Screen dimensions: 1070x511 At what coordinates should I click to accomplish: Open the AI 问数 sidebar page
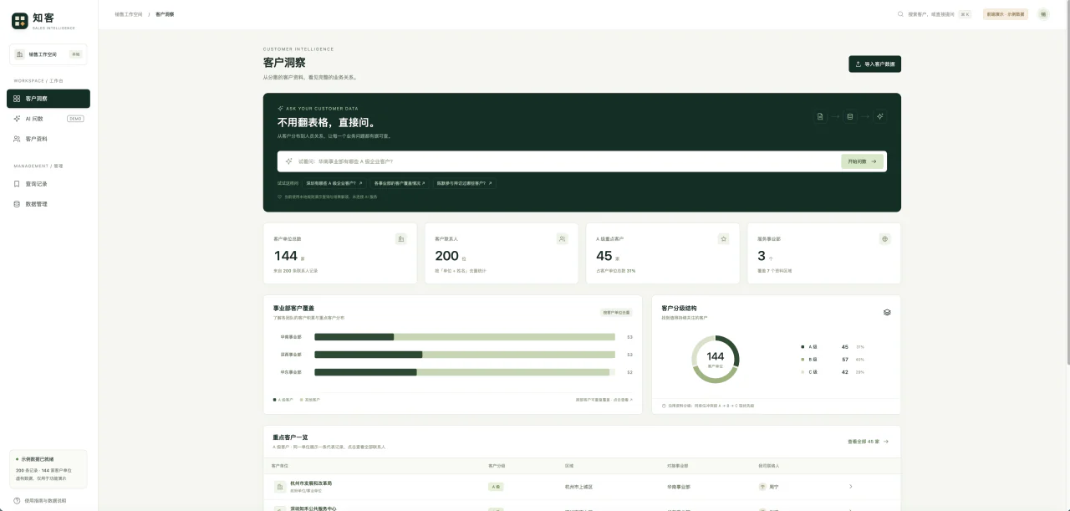48,119
